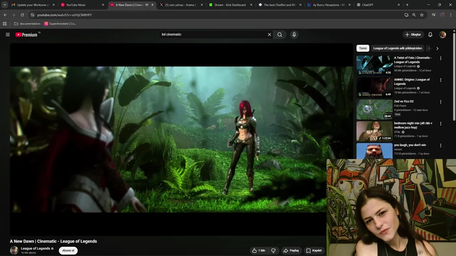This screenshot has width=456, height=256.
Task: Open 'you laugh, you don't win' title
Action: click(x=410, y=145)
